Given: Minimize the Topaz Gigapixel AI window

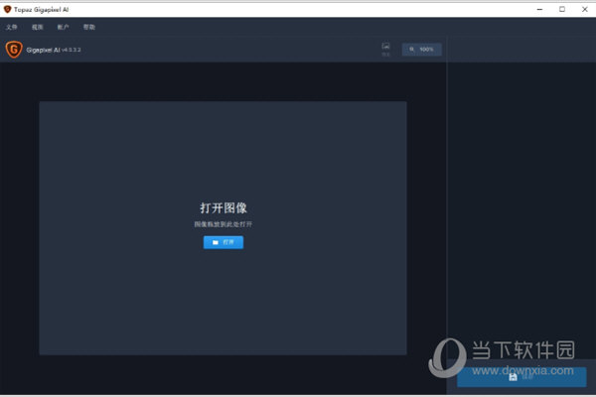Looking at the screenshot, I should [x=539, y=9].
